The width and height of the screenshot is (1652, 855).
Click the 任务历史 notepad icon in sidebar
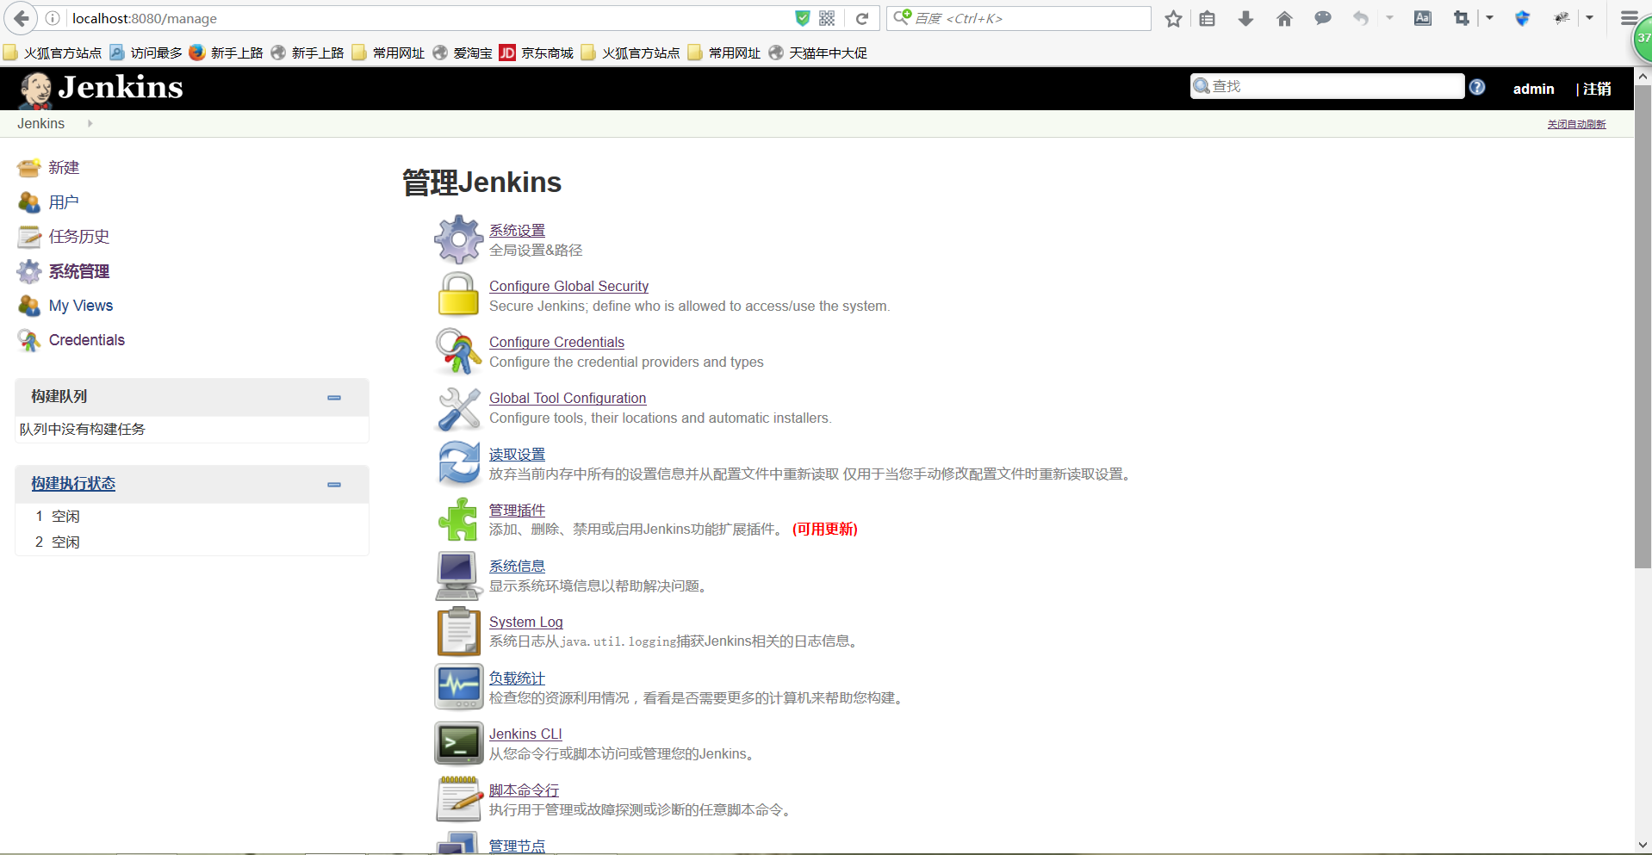[29, 237]
